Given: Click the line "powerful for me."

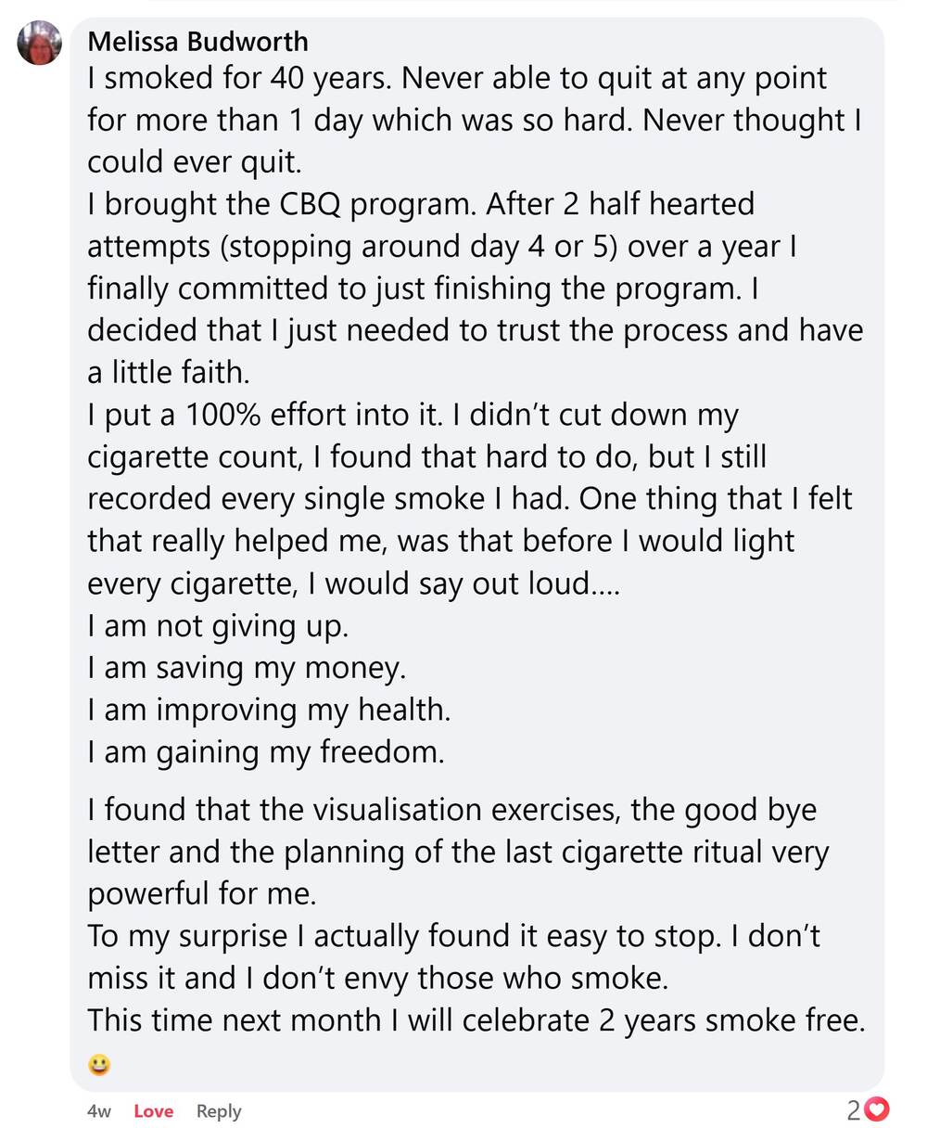Looking at the screenshot, I should (x=202, y=894).
